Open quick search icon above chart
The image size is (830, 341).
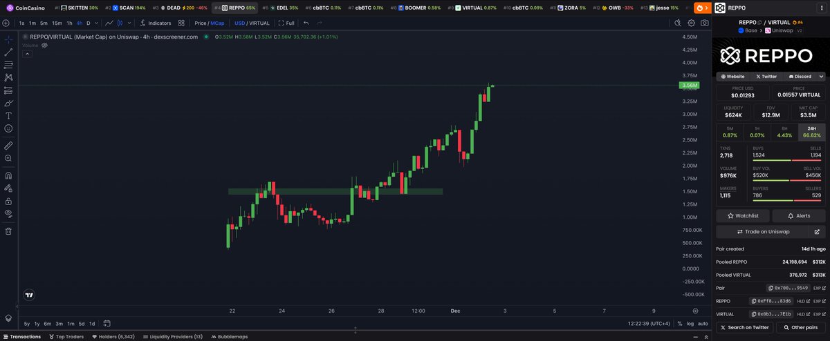click(678, 23)
